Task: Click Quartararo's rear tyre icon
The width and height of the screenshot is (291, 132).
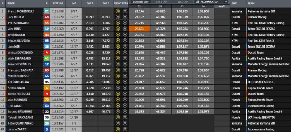Action: [x=125, y=123]
